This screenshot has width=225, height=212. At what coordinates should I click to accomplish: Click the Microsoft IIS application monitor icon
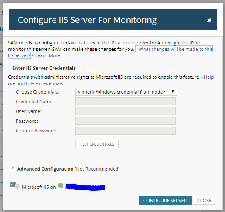pos(15,186)
